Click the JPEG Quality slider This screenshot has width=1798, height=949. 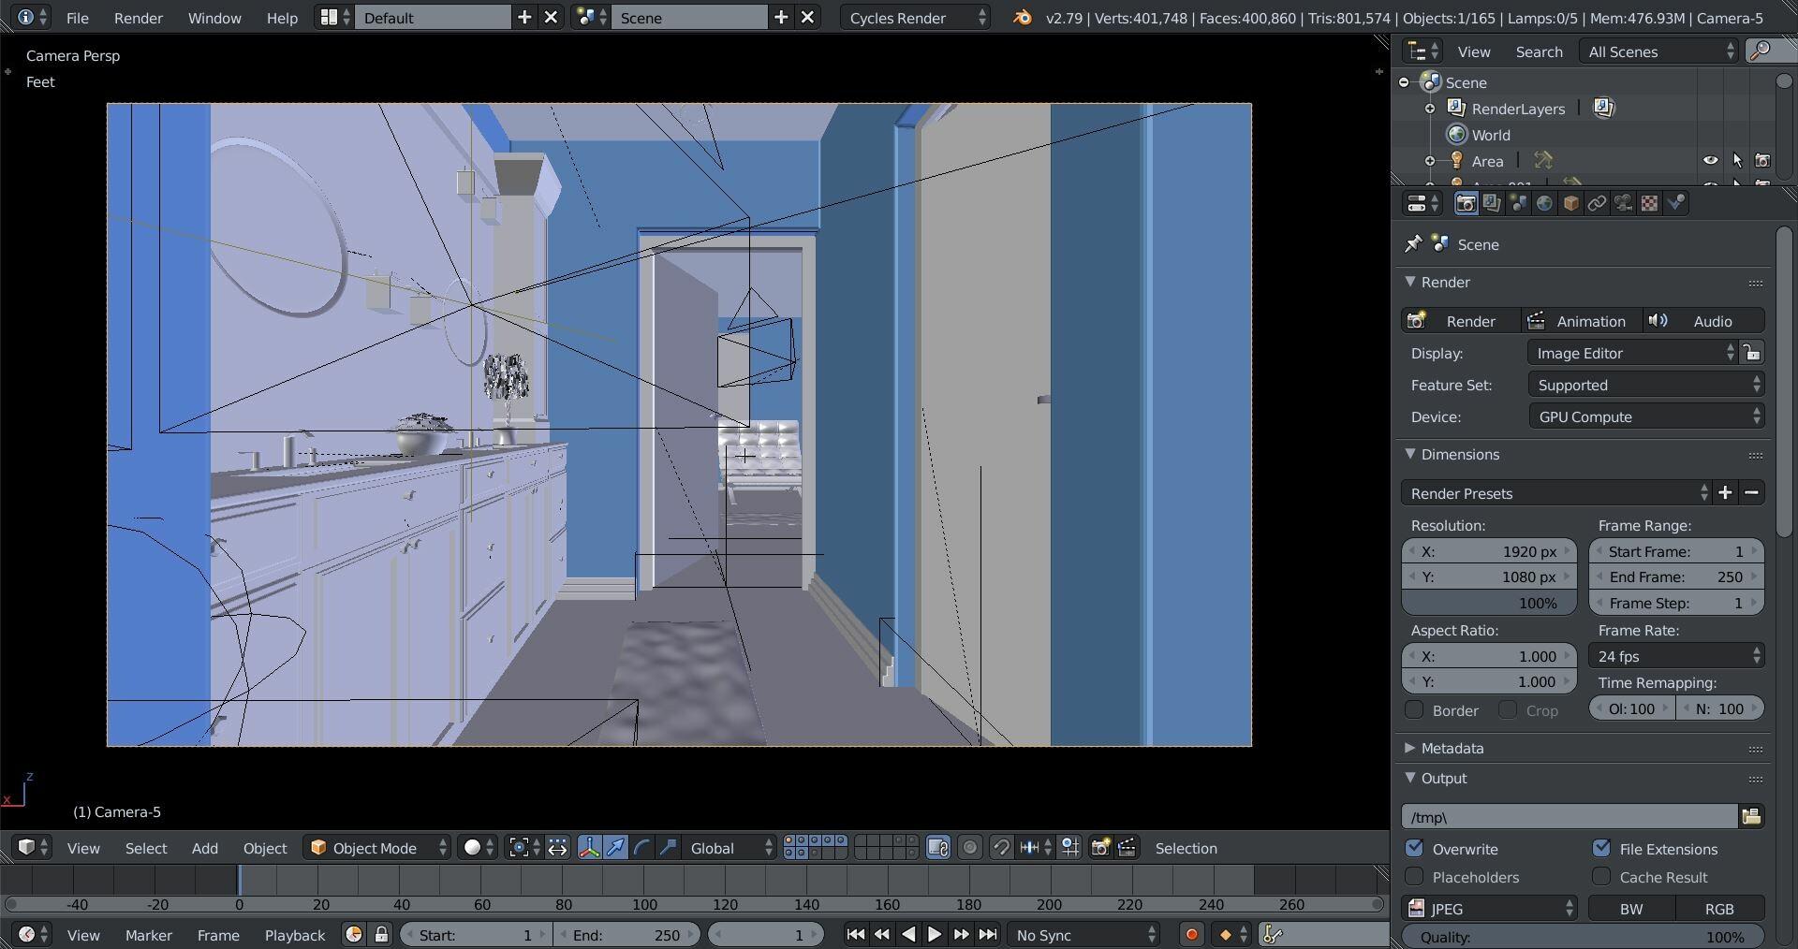pyautogui.click(x=1583, y=937)
